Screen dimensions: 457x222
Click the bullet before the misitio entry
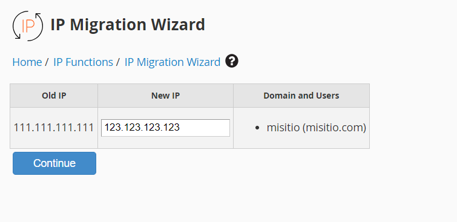click(x=257, y=128)
